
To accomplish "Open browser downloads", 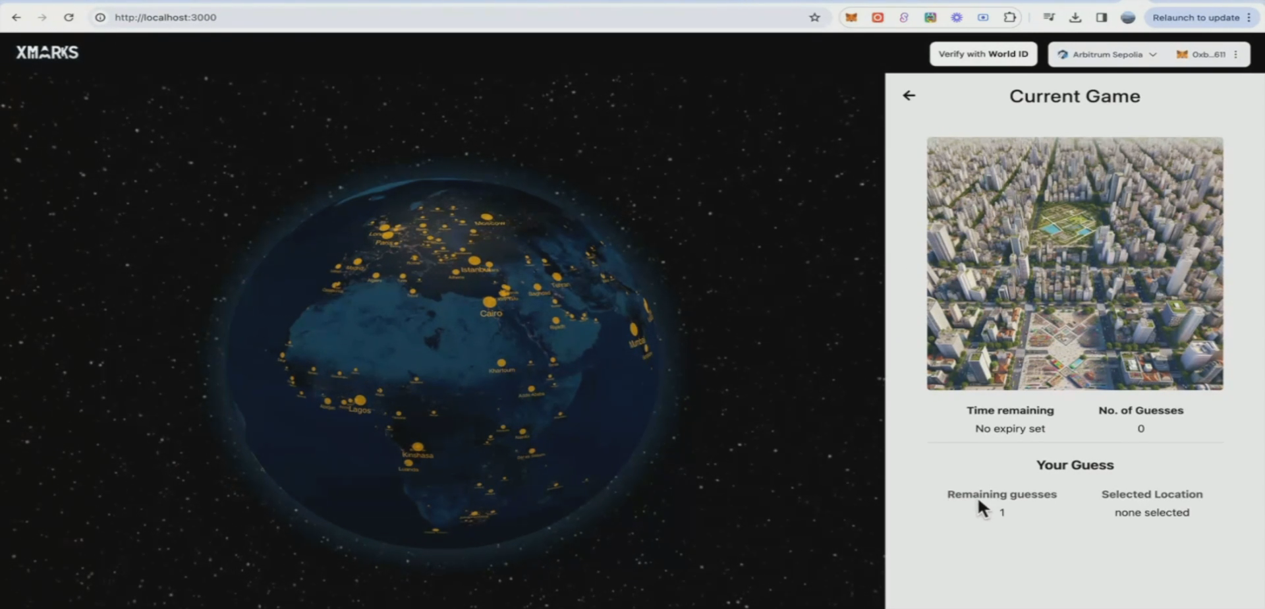I will tap(1075, 17).
